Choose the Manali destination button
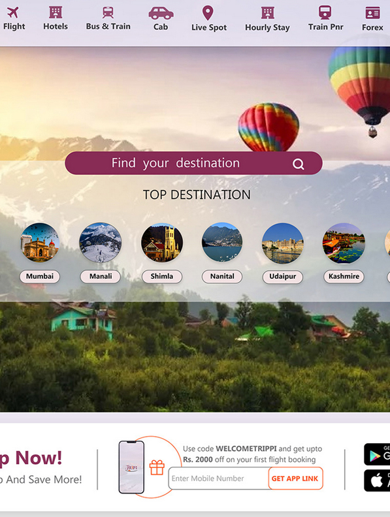Viewport: 390px width, 517px height. [101, 276]
